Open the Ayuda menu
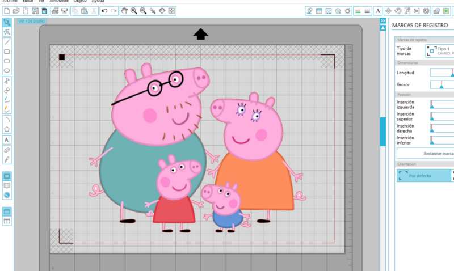Image resolution: width=454 pixels, height=271 pixels. [x=98, y=1]
